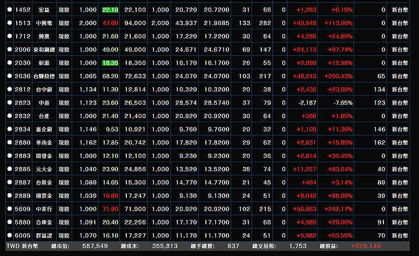Screen dimensions: 419x256
Task: Click stock code 6005
Action: [23, 236]
